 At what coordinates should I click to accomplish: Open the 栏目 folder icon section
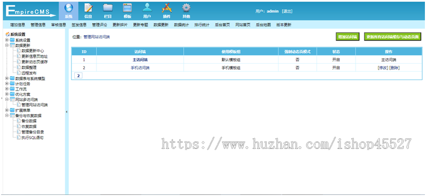coord(108,11)
